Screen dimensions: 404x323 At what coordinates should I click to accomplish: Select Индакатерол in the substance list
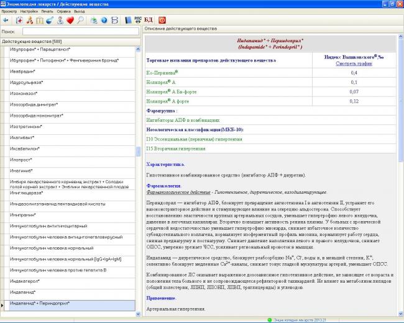[72, 284]
